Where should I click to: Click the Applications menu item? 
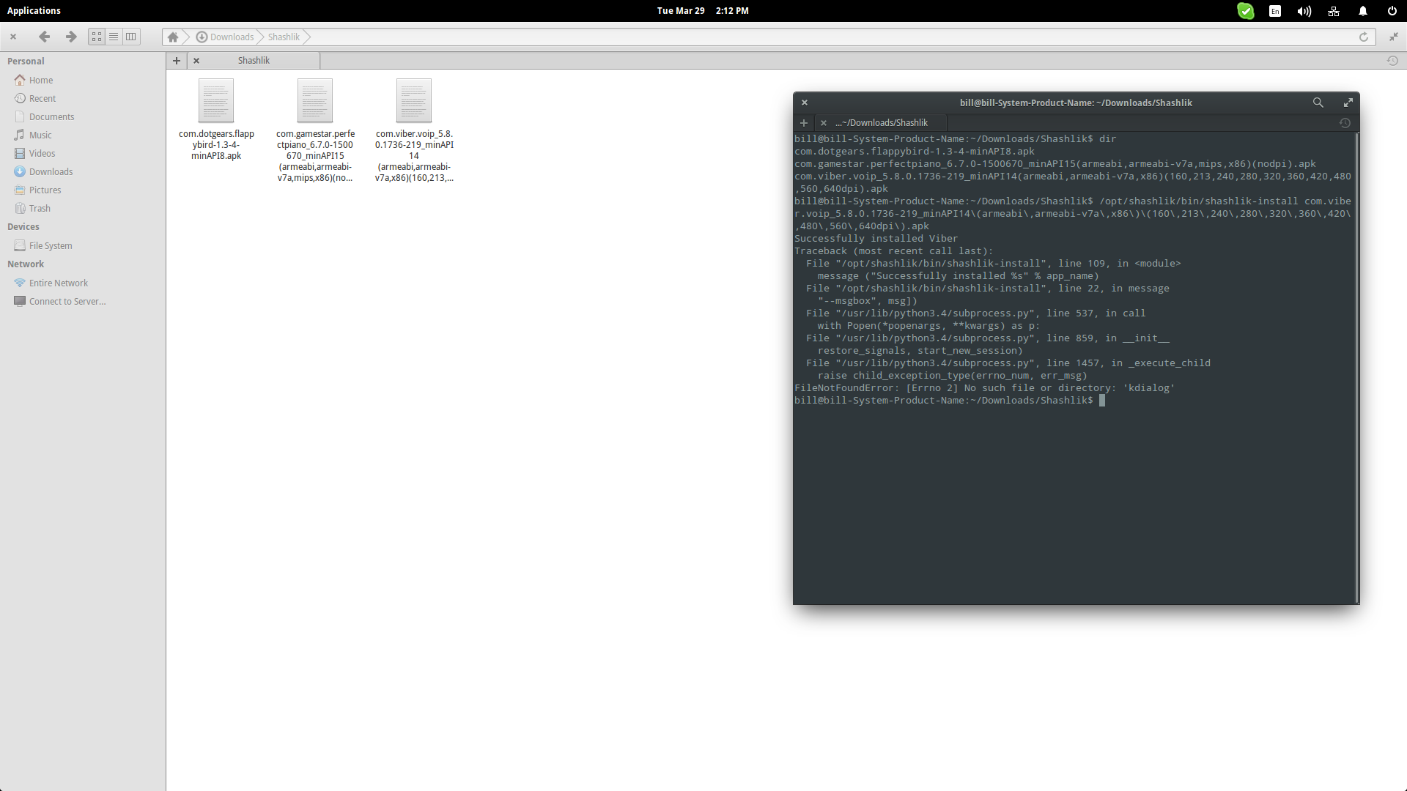click(34, 11)
